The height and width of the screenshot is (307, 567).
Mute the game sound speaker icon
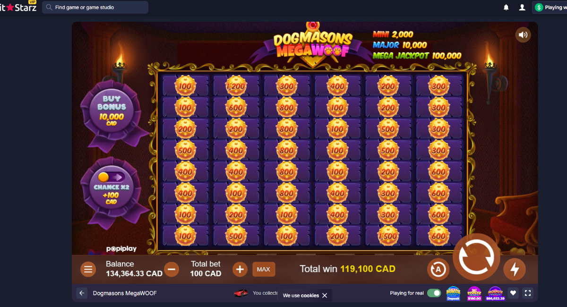(x=523, y=34)
